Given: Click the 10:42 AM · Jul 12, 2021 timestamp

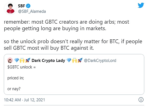Looking at the screenshot, I should (x=24, y=100).
